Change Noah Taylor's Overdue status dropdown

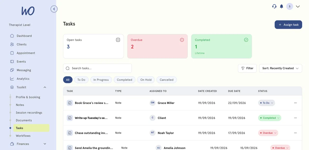click(x=268, y=133)
